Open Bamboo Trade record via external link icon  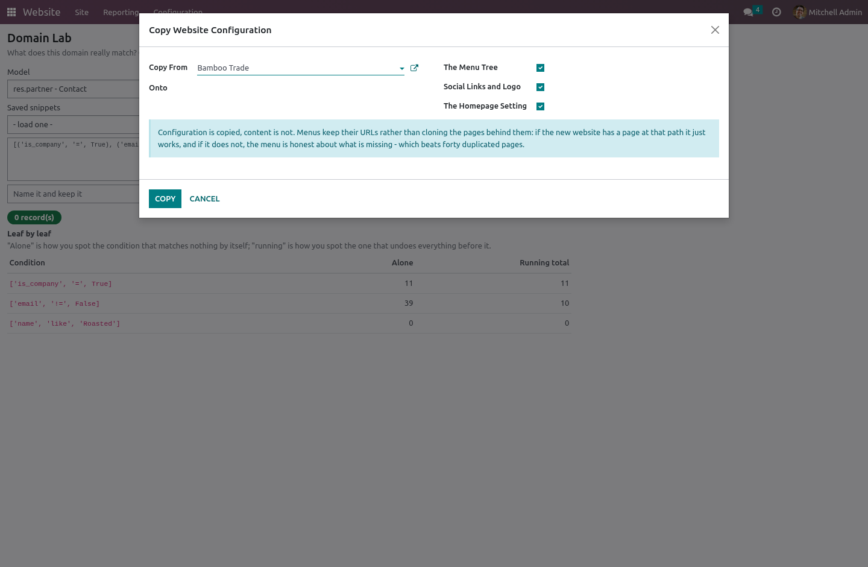(x=414, y=68)
